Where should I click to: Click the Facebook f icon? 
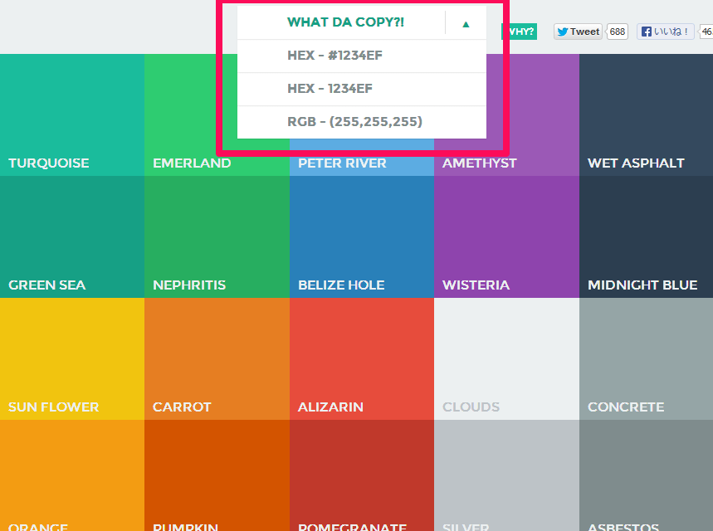(647, 32)
